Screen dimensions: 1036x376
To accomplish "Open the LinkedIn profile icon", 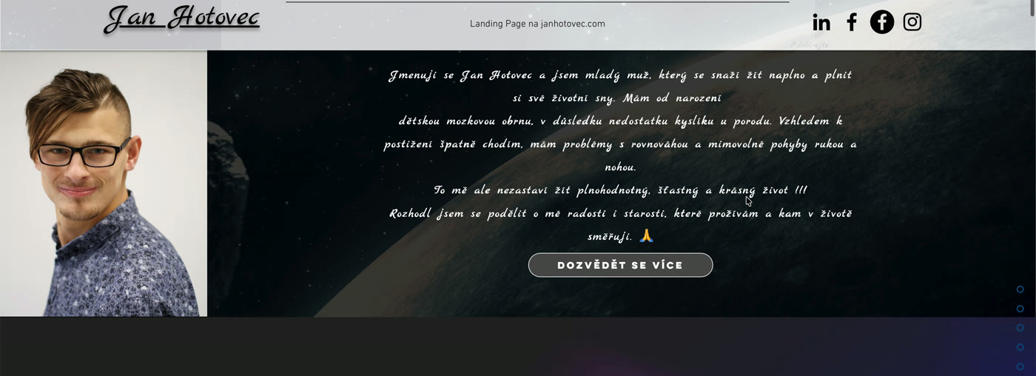I will (821, 23).
